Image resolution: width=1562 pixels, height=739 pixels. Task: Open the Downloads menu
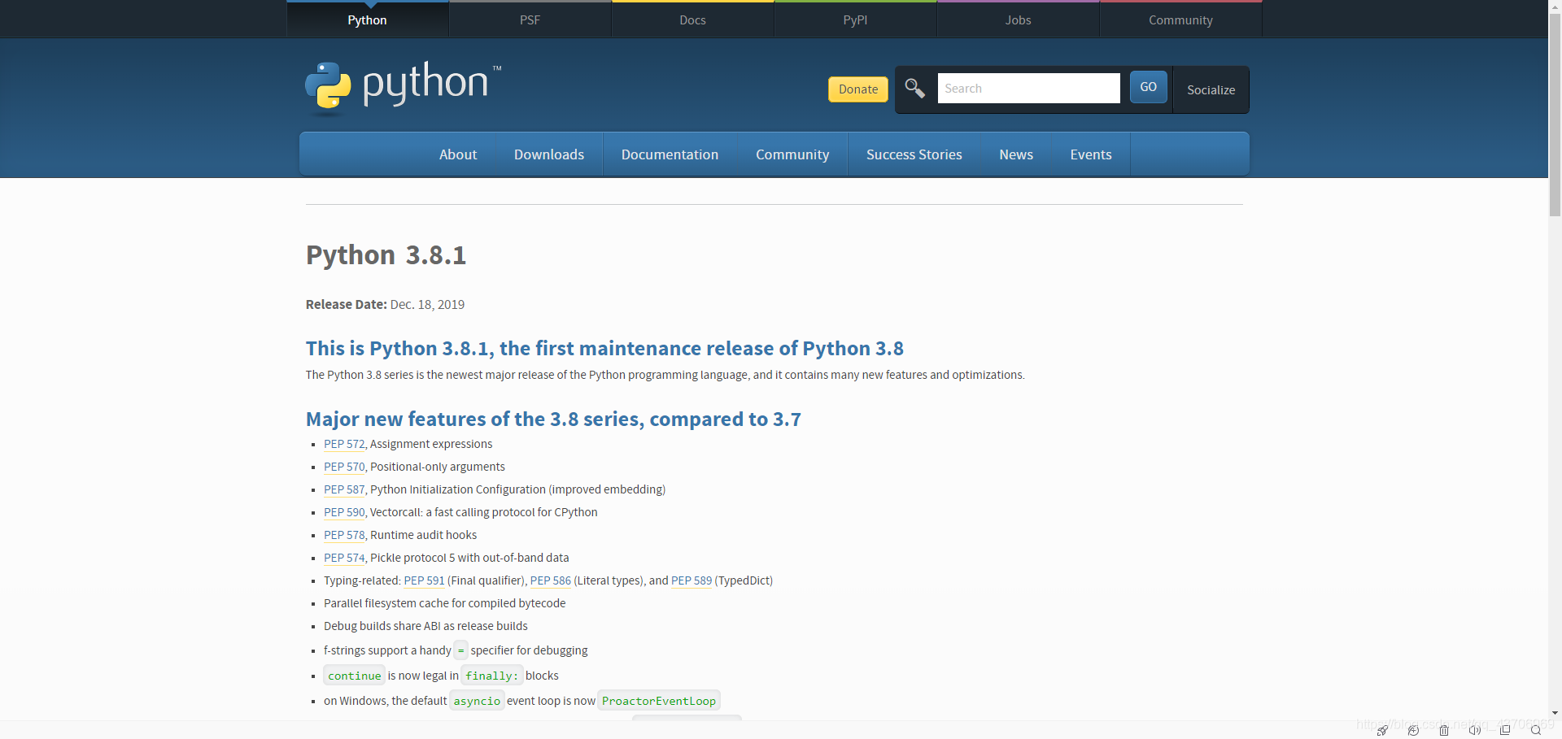[x=549, y=154]
